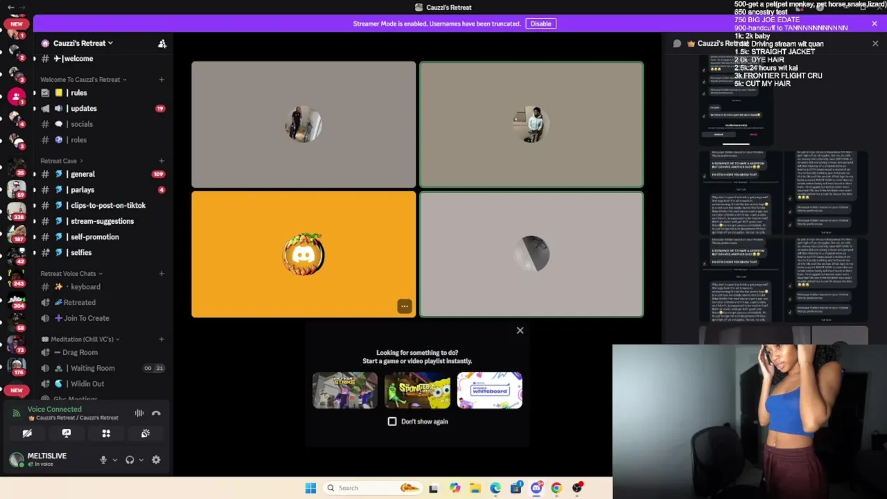Image resolution: width=887 pixels, height=499 pixels.
Task: Collapse Meditation (Chill VC's) category
Action: click(80, 340)
